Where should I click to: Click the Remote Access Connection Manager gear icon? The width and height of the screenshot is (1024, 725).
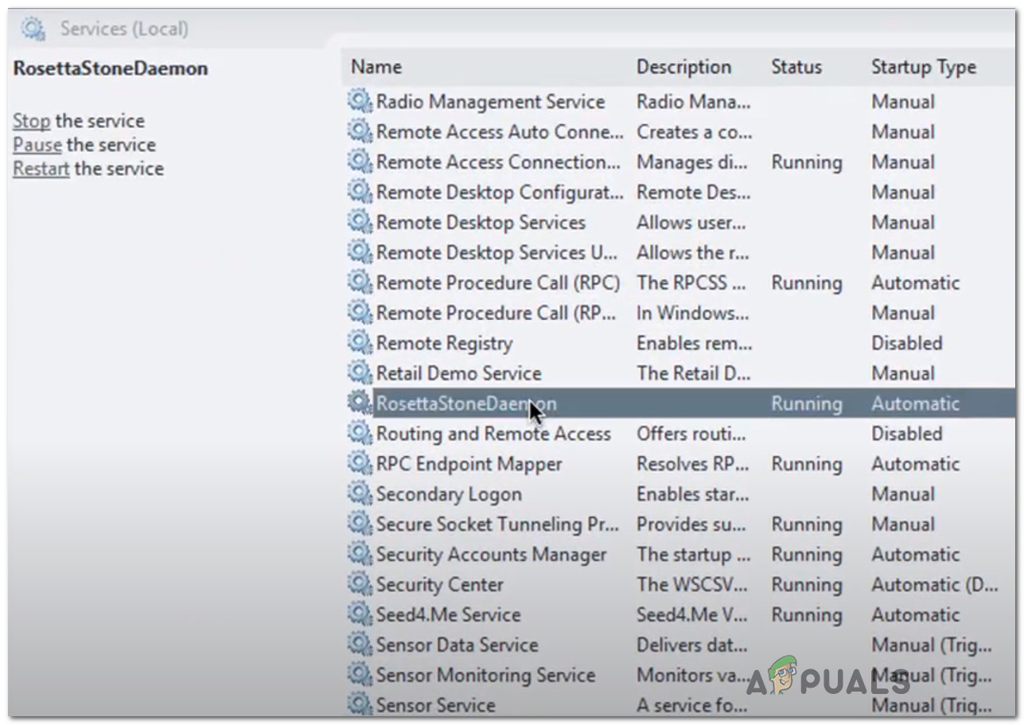360,162
